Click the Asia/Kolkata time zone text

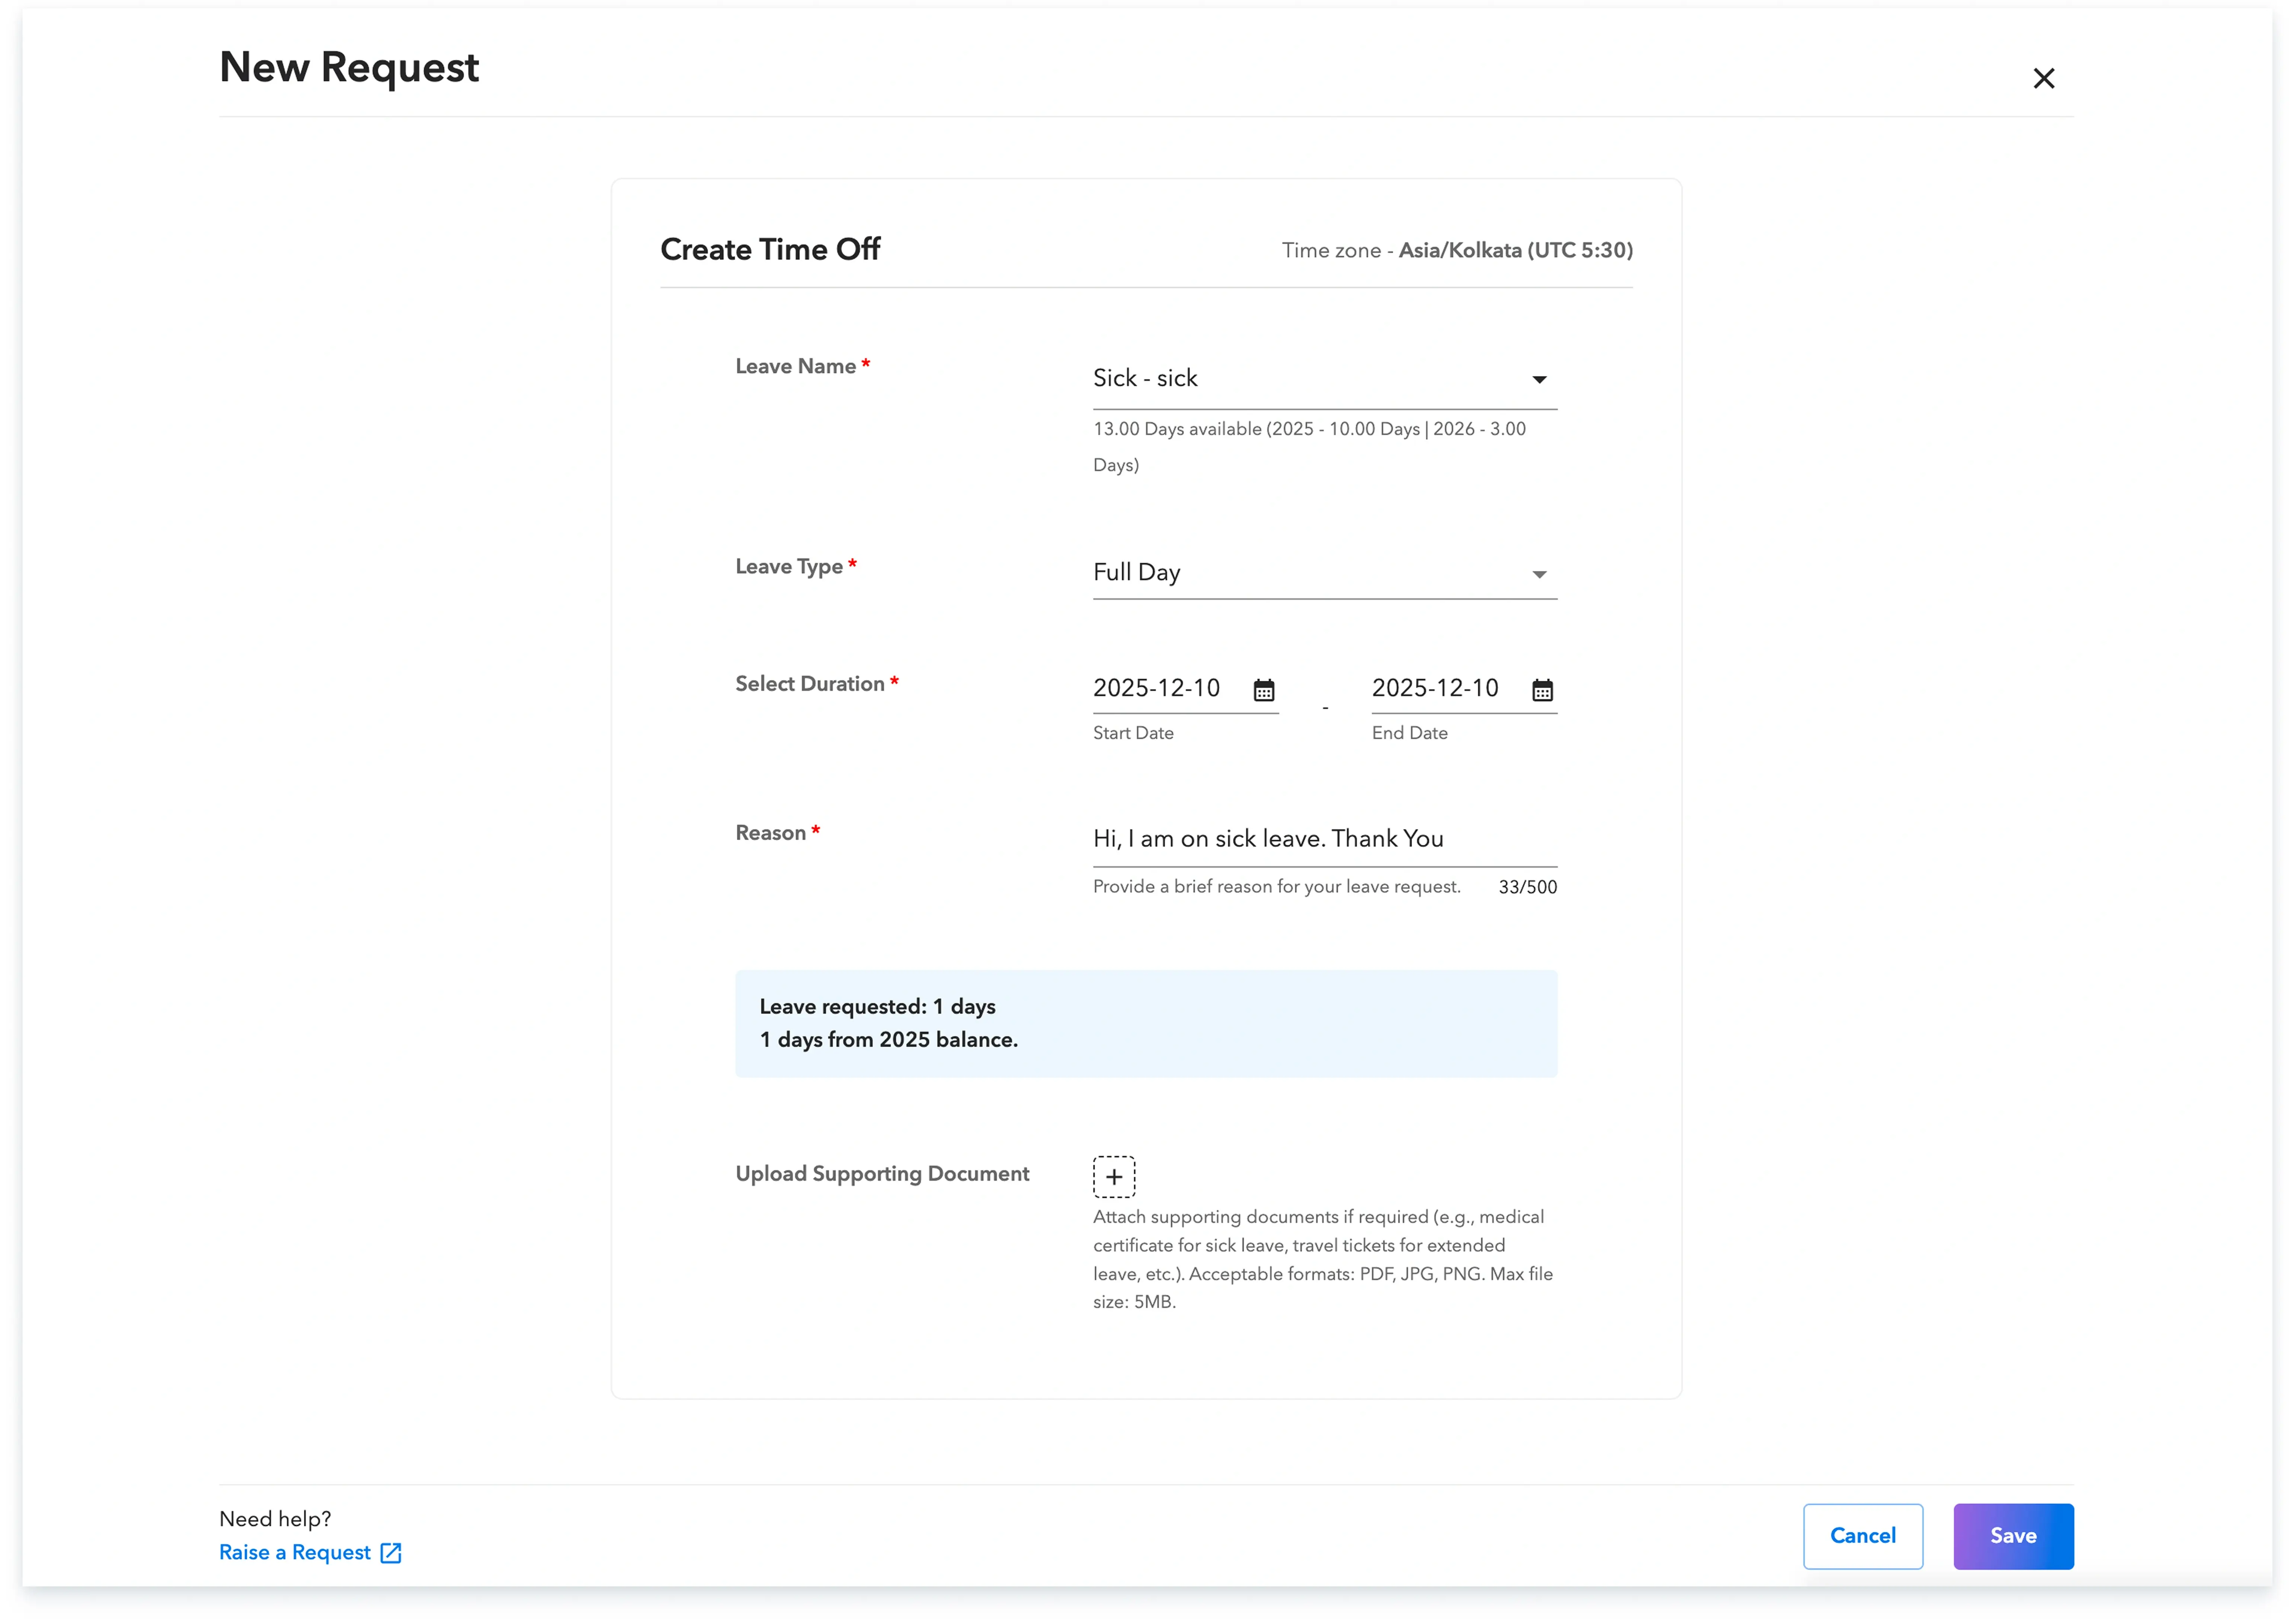[x=1515, y=250]
